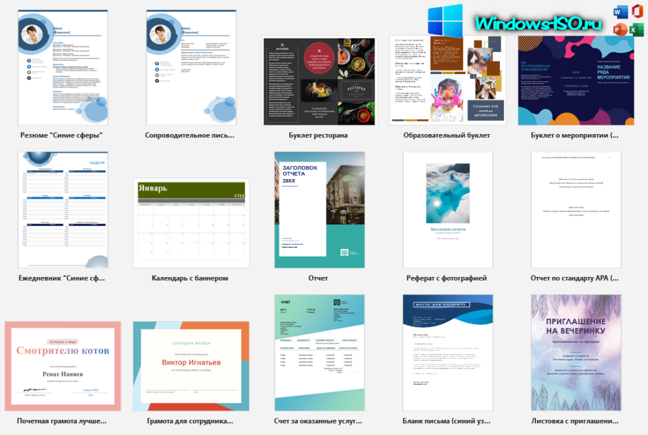The height and width of the screenshot is (435, 648).
Task: Click the Грамота для сотрудника... caption
Action: click(190, 421)
